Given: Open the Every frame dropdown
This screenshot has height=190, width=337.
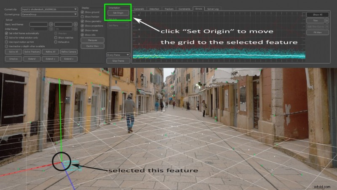Looking at the screenshot, I should click(118, 55).
